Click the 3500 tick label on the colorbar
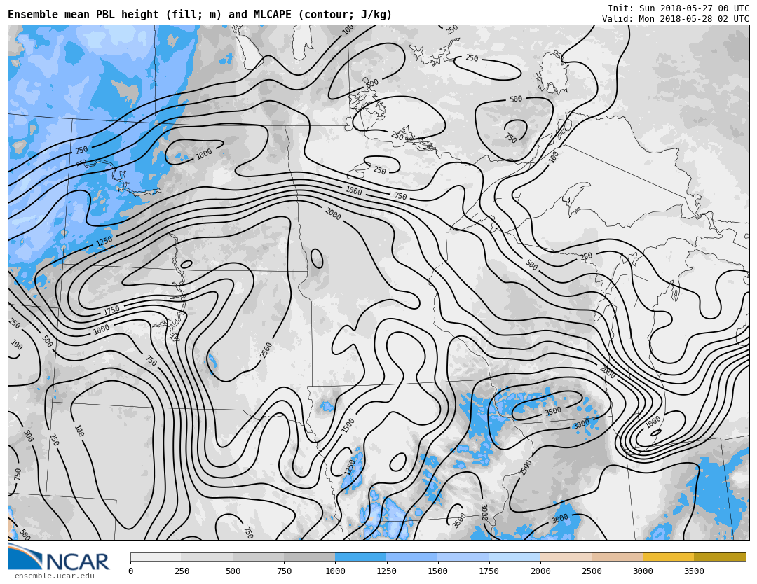Viewport: 757px width, 584px height. click(x=694, y=571)
